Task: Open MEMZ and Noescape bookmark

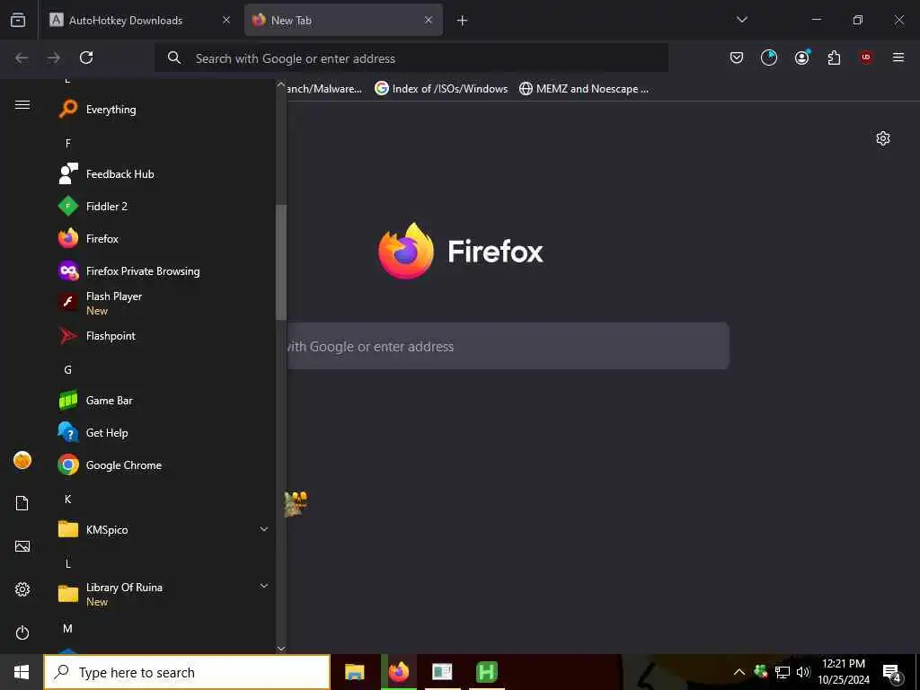Action: click(584, 89)
